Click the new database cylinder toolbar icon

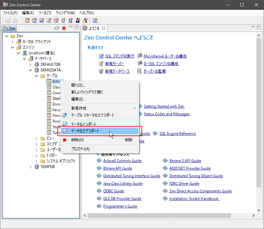tap(71, 21)
